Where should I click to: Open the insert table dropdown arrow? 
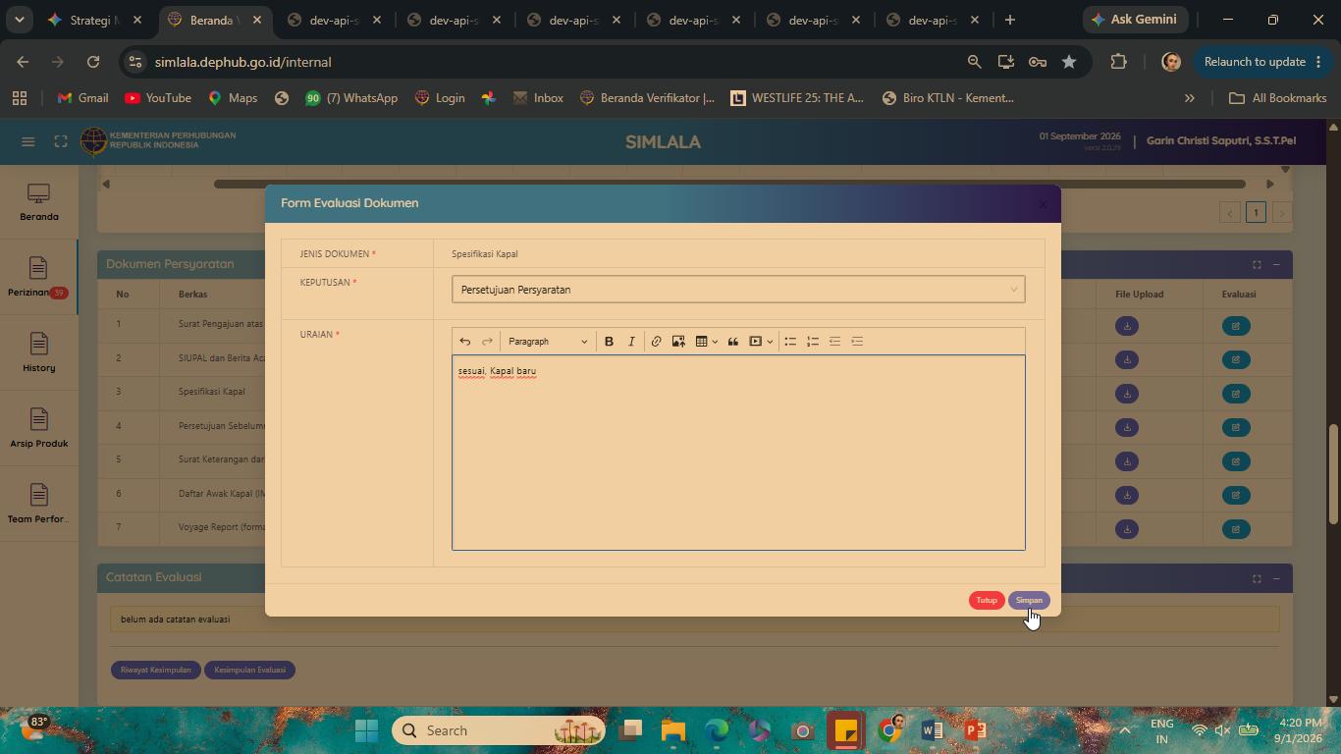pyautogui.click(x=715, y=342)
